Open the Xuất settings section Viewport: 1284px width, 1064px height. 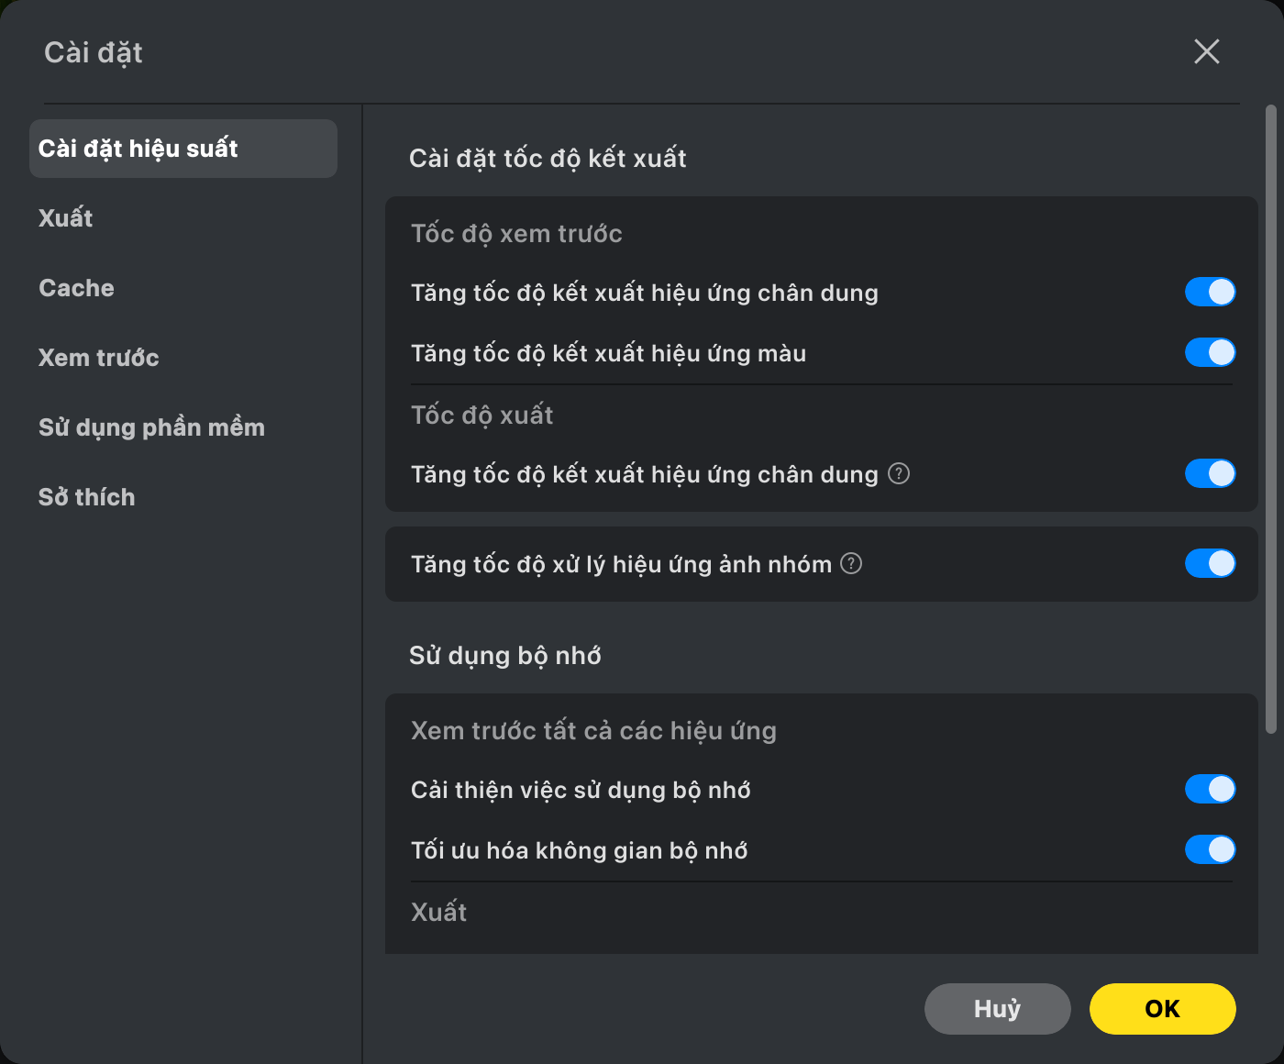(x=66, y=218)
